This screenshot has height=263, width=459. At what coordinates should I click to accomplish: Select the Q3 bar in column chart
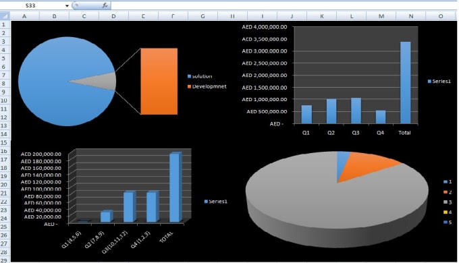(356, 111)
